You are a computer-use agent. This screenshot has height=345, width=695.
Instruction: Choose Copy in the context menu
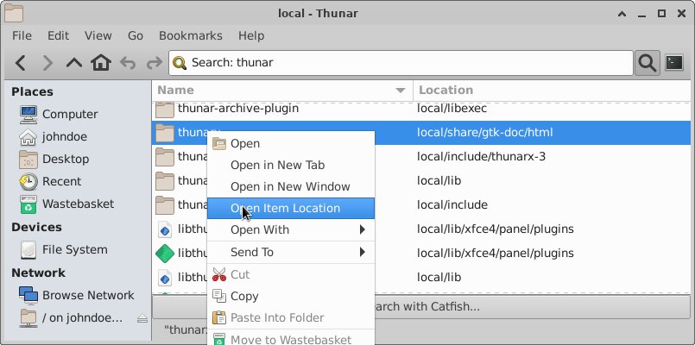pyautogui.click(x=291, y=297)
